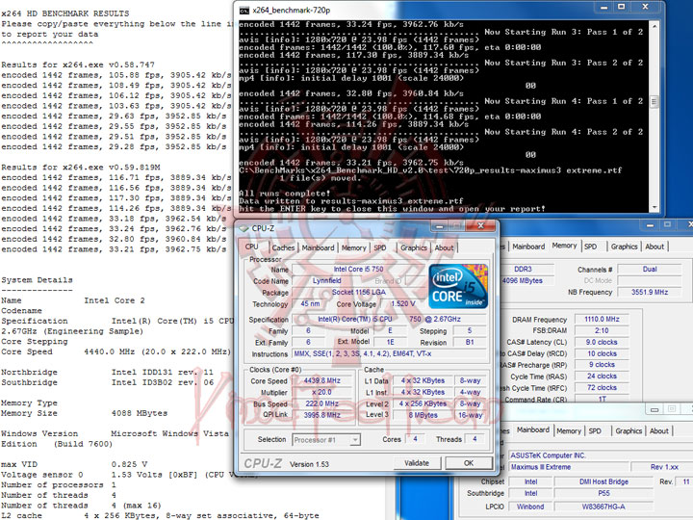Click the Intel Core i5 inside logo
This screenshot has height=520, width=693.
(x=458, y=286)
